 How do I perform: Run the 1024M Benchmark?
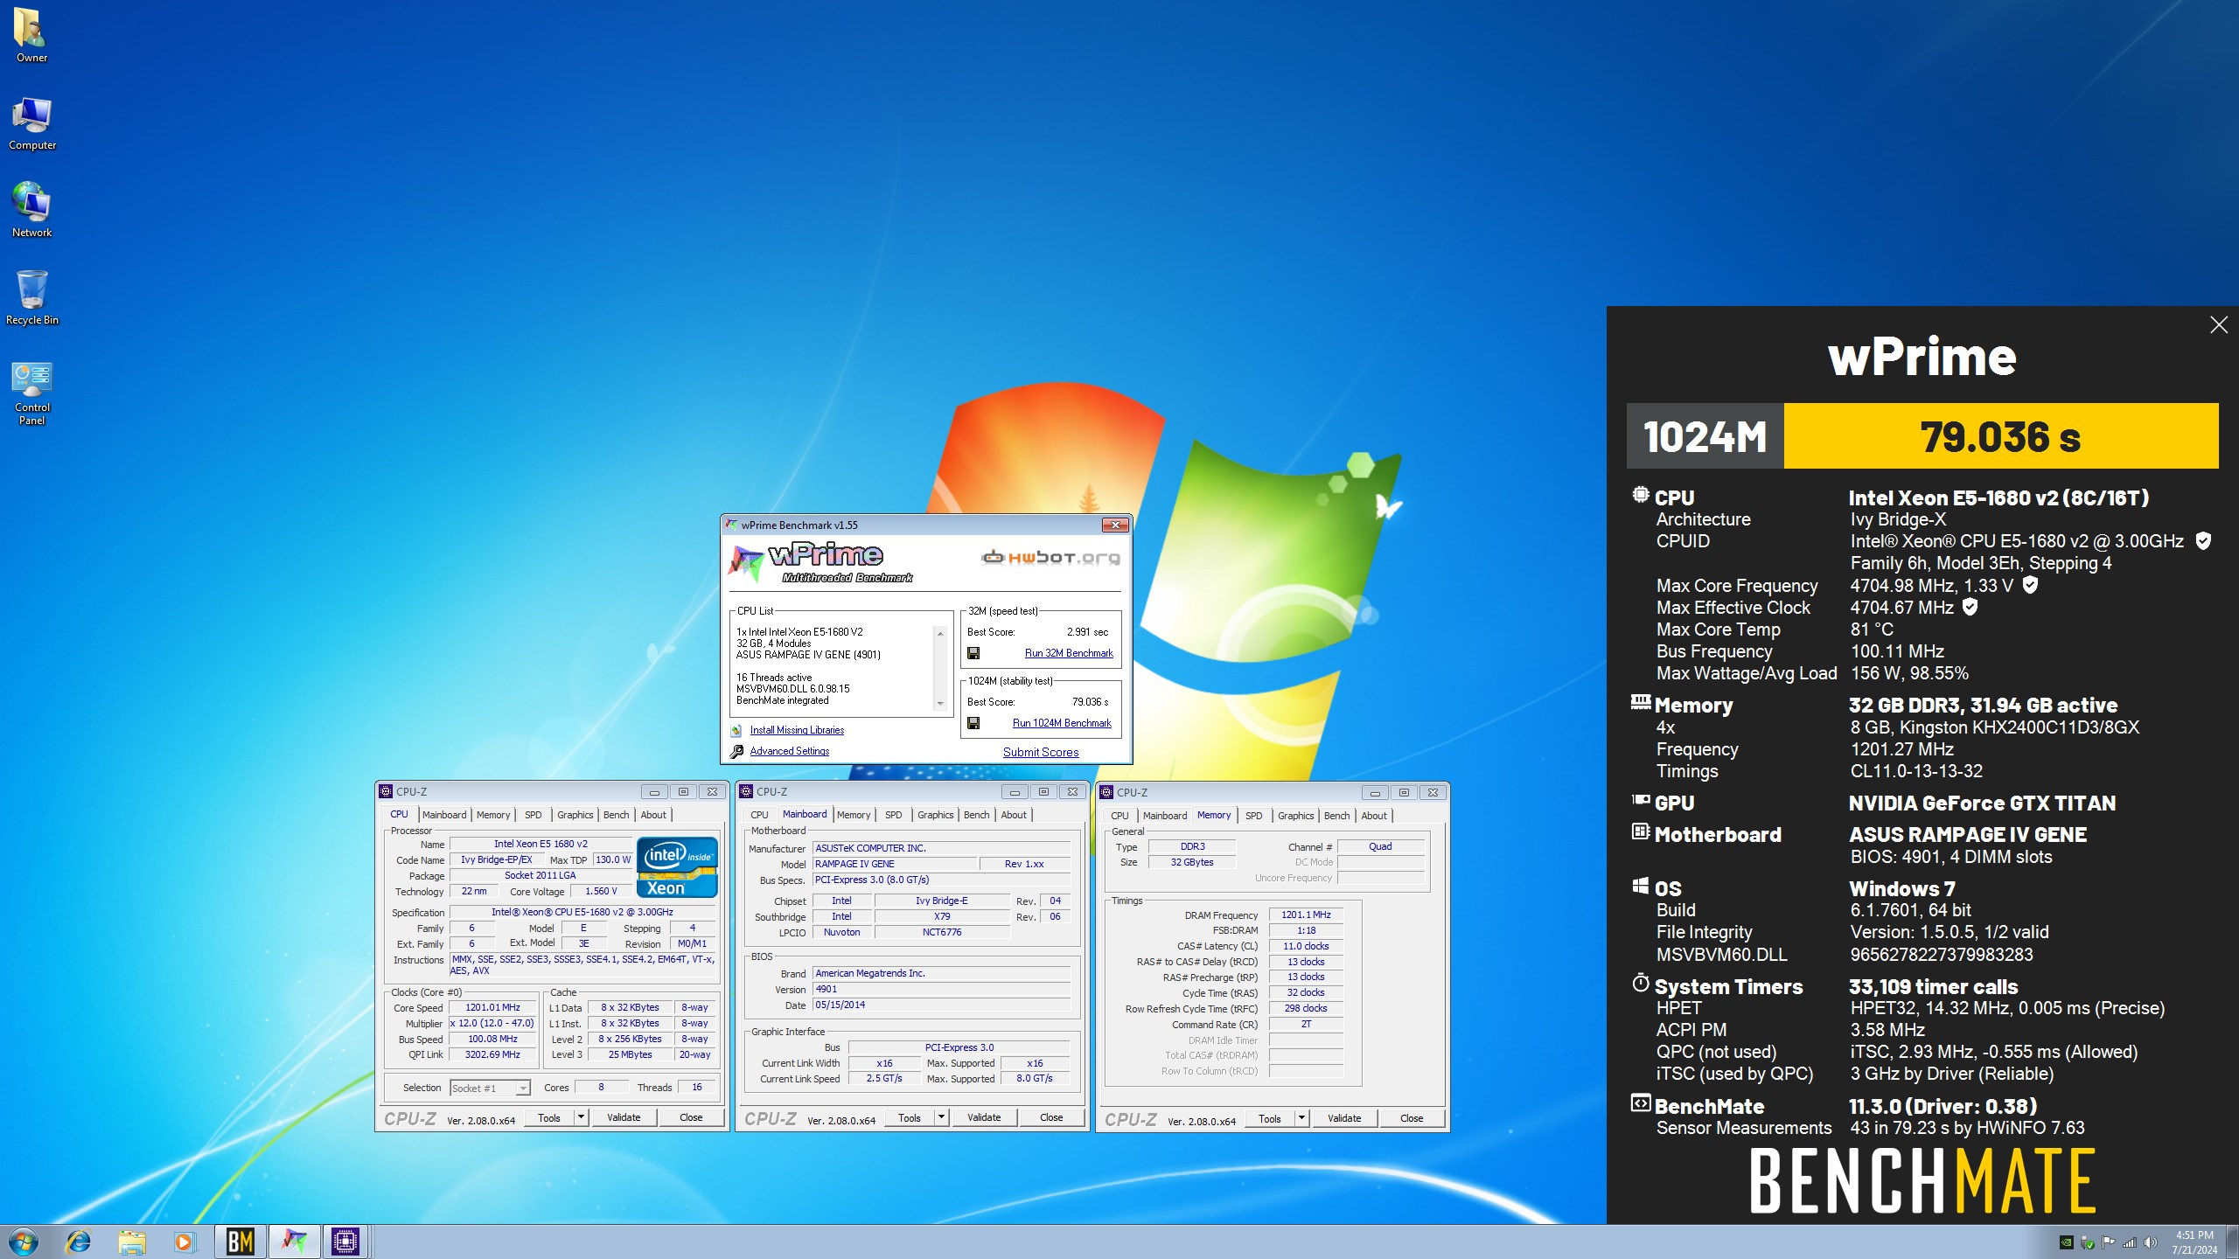pos(1062,723)
